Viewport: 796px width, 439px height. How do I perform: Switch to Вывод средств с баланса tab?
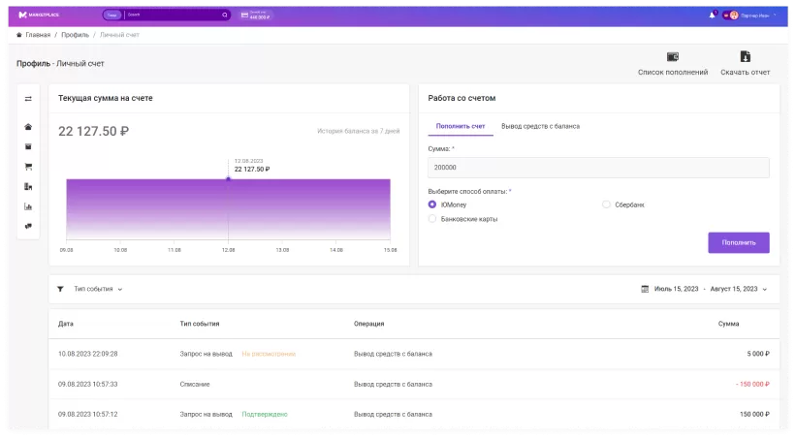coord(540,126)
